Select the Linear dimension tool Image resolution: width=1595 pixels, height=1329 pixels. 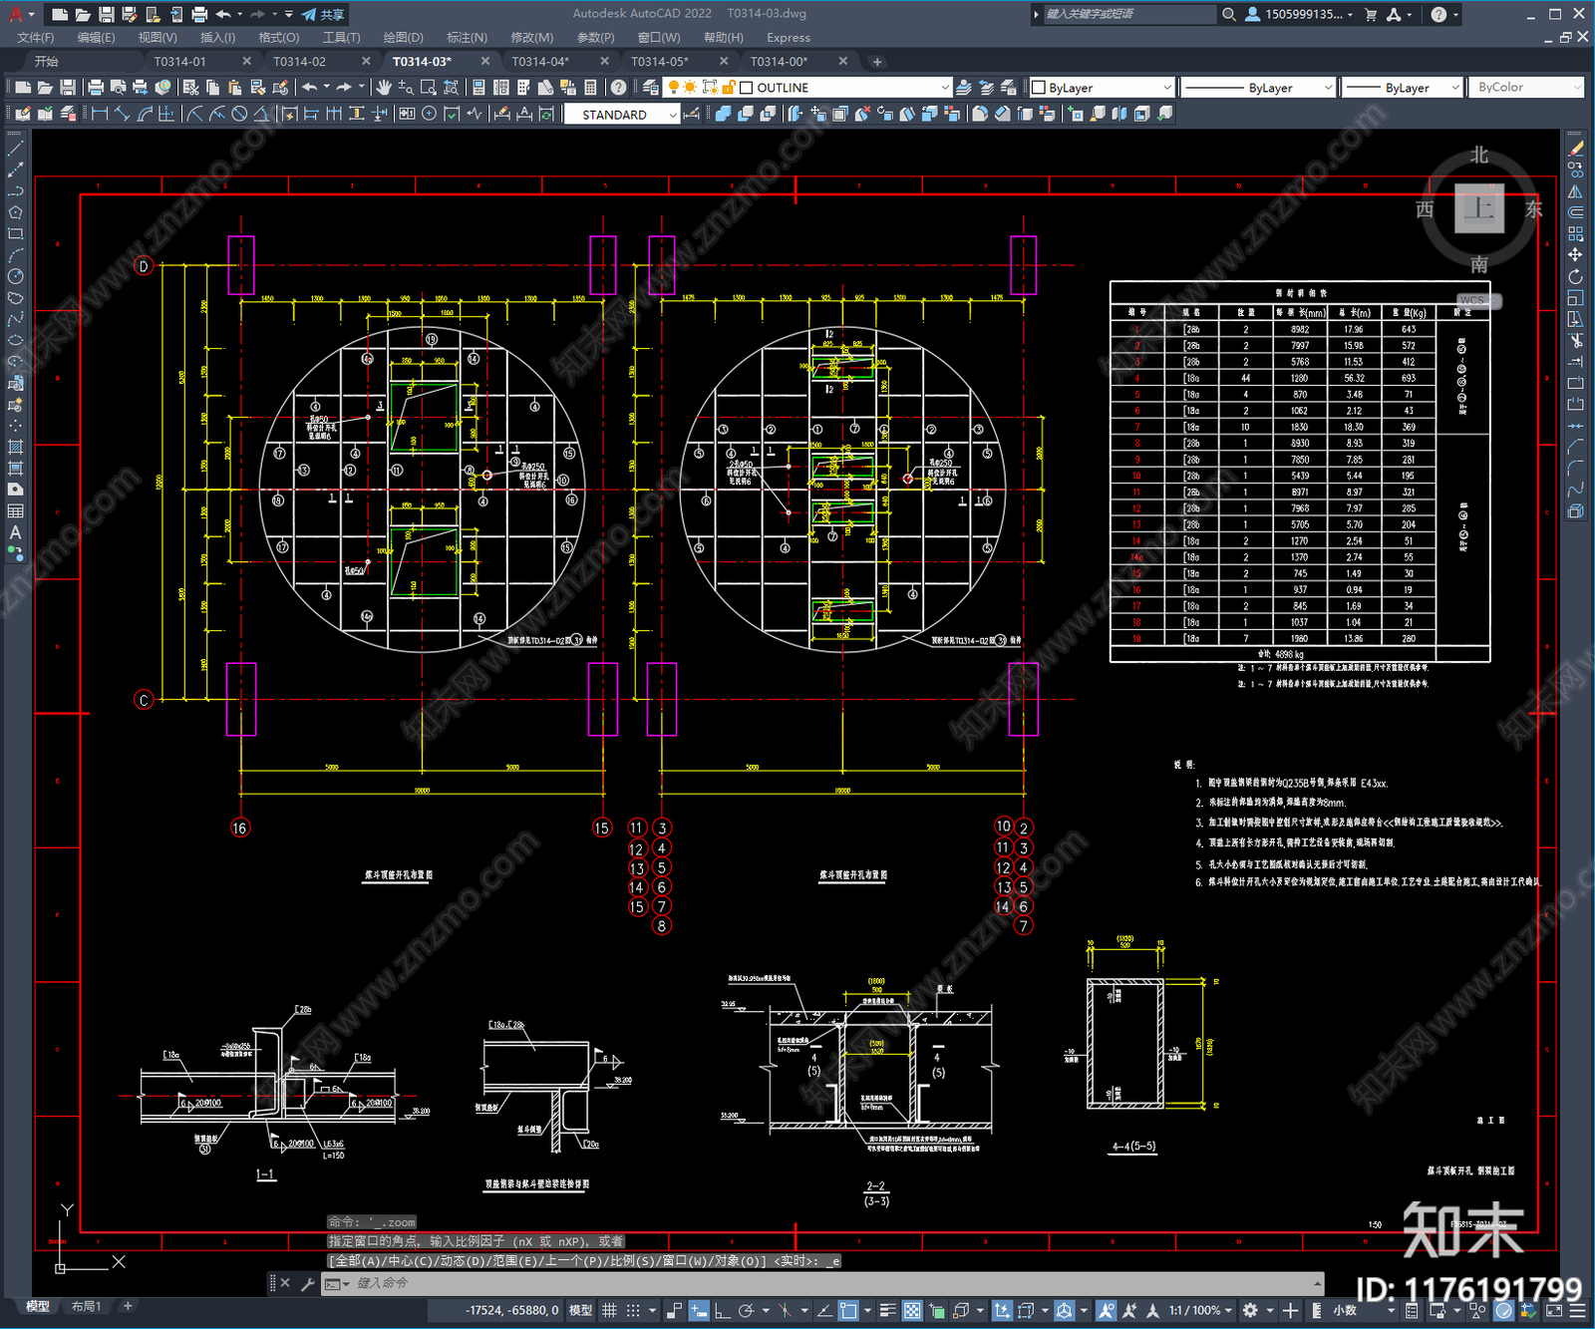tap(100, 114)
